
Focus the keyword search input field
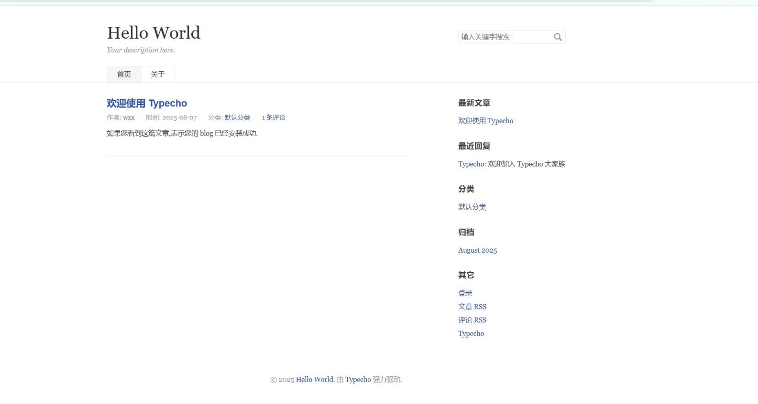(504, 37)
